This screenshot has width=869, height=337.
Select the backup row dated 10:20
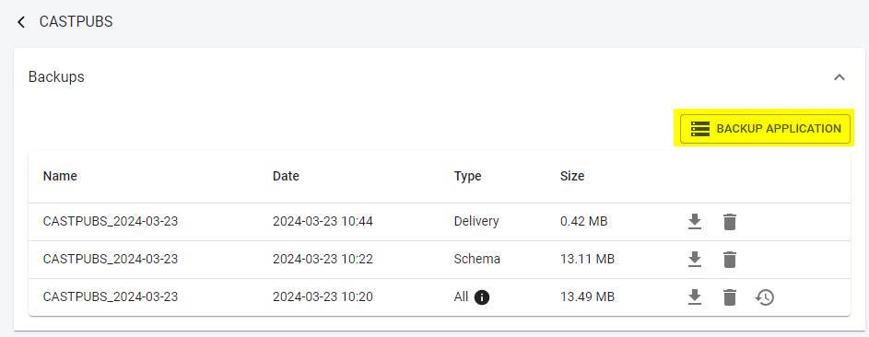(440, 297)
